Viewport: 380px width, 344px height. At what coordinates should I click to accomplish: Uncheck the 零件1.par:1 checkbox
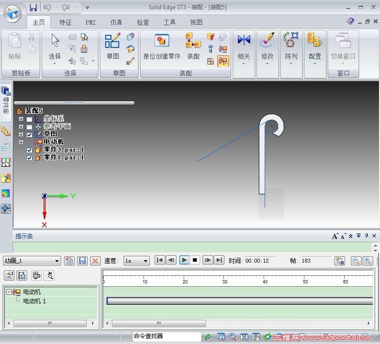pos(29,158)
